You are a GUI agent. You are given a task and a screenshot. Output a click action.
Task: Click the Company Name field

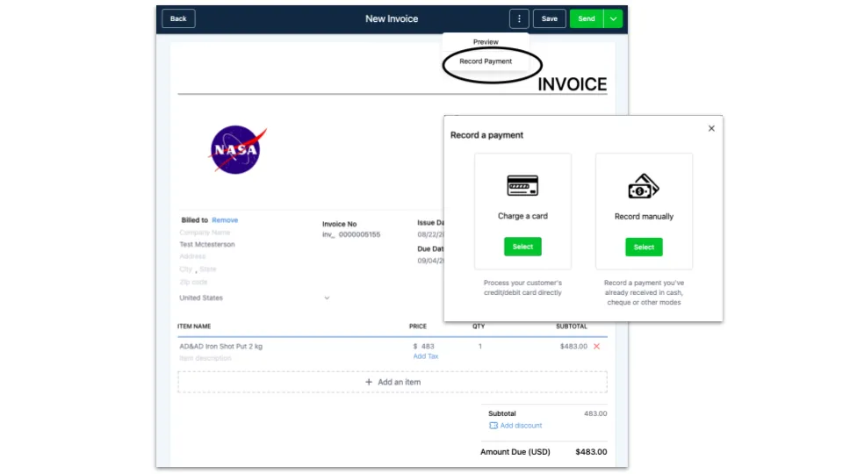tap(205, 233)
